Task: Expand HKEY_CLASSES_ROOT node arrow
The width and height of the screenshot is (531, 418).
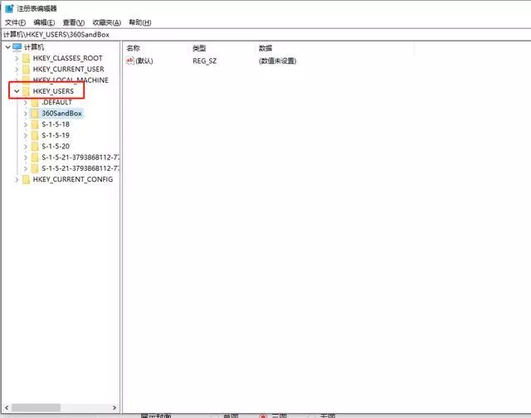Action: click(17, 58)
